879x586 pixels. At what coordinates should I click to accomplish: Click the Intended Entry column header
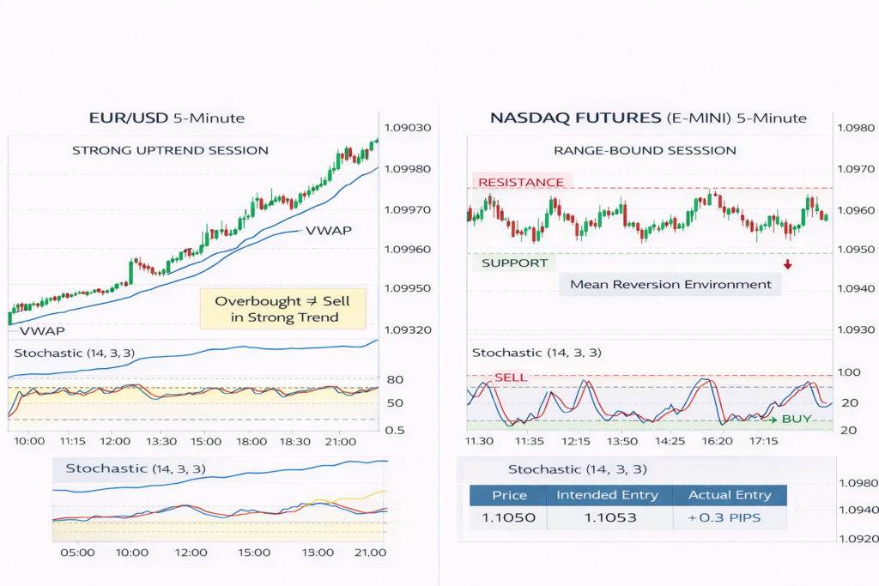pos(607,495)
